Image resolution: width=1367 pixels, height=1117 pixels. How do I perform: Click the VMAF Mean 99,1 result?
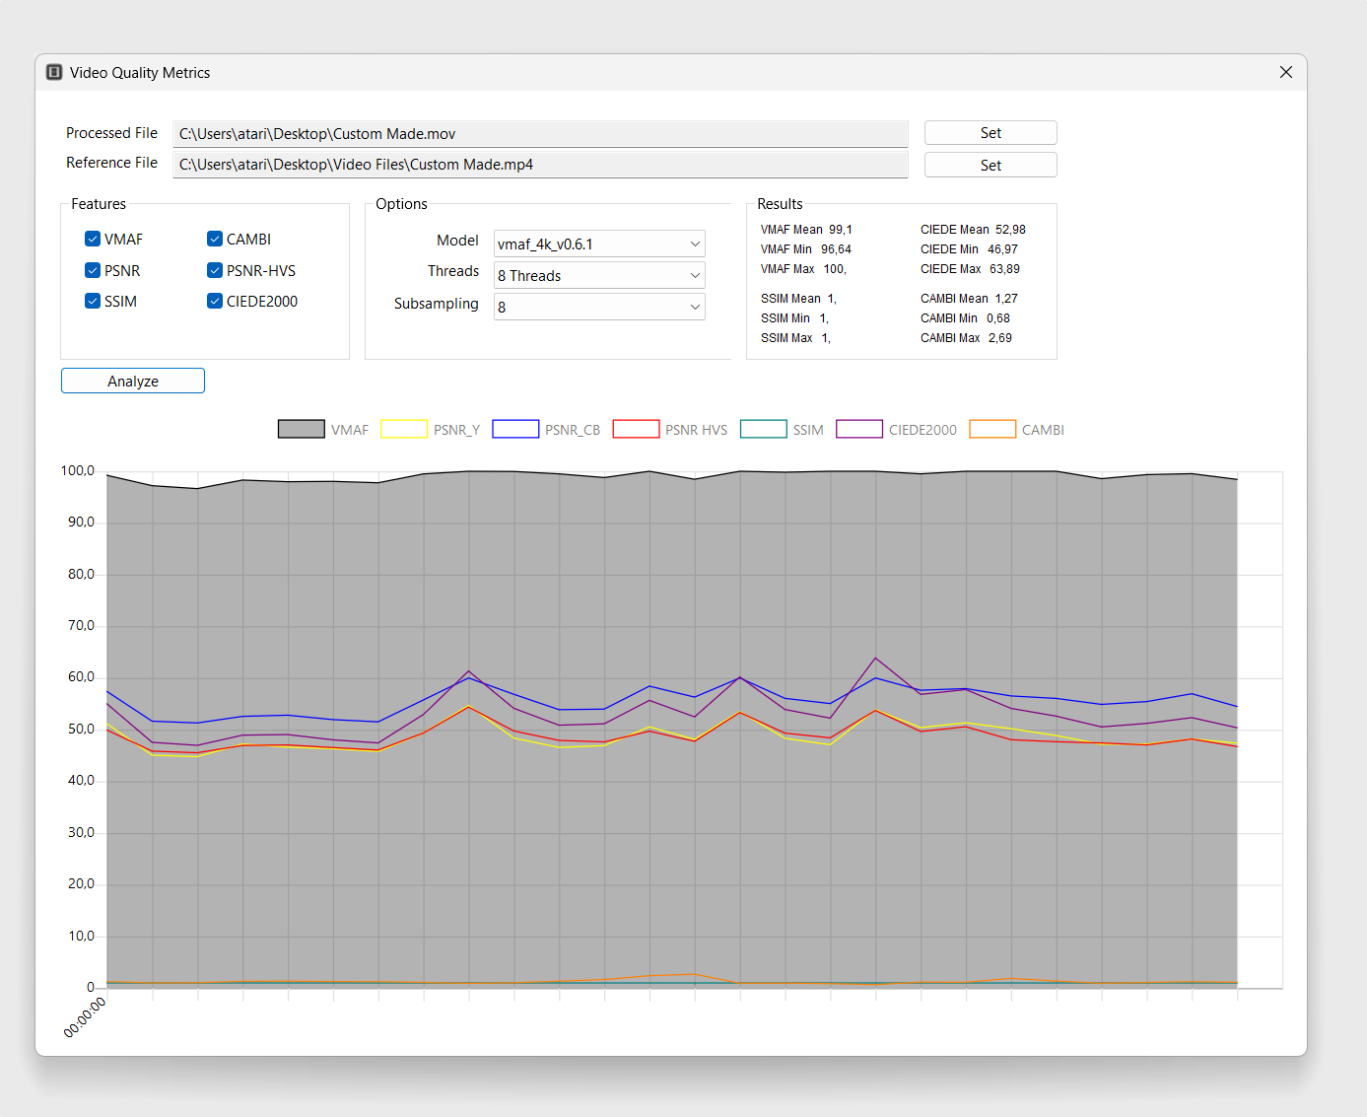point(806,230)
